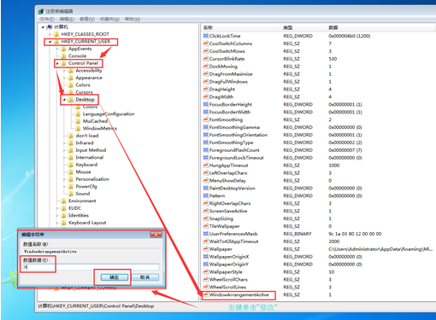Open the 查看(V) menu
The image size is (436, 320).
[x=87, y=19]
